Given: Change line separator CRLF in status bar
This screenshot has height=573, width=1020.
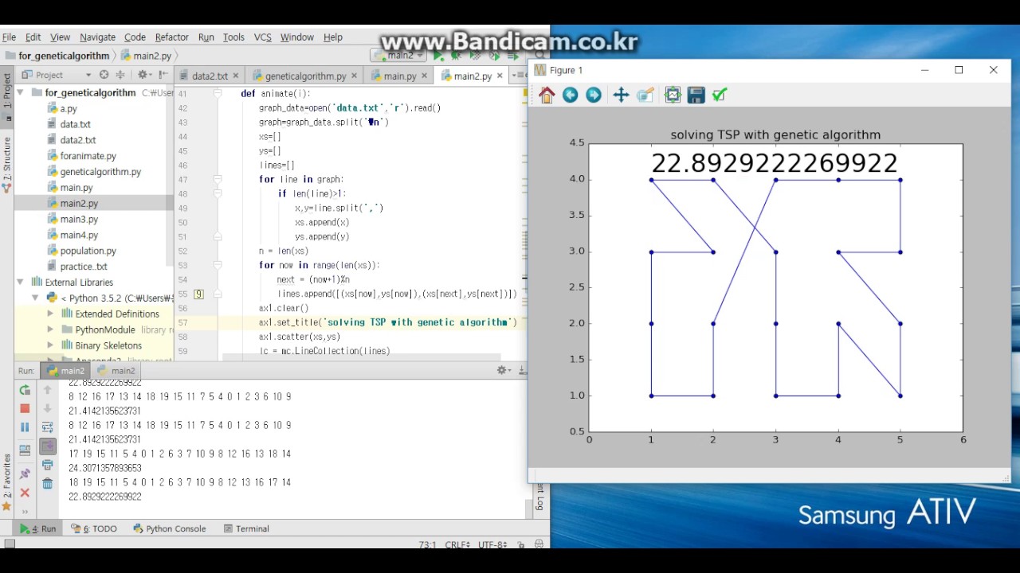Looking at the screenshot, I should click(x=458, y=545).
